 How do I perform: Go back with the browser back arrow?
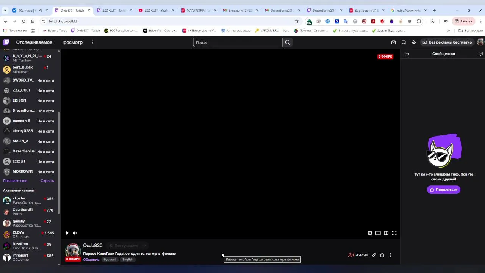point(6,21)
